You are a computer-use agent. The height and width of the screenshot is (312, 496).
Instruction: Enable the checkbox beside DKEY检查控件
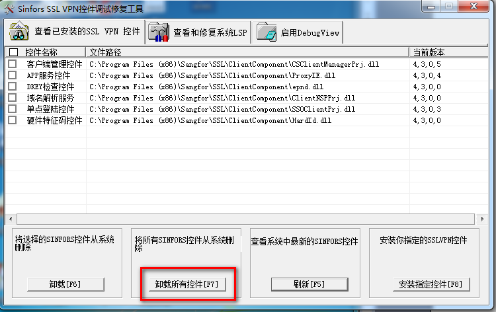pyautogui.click(x=13, y=87)
